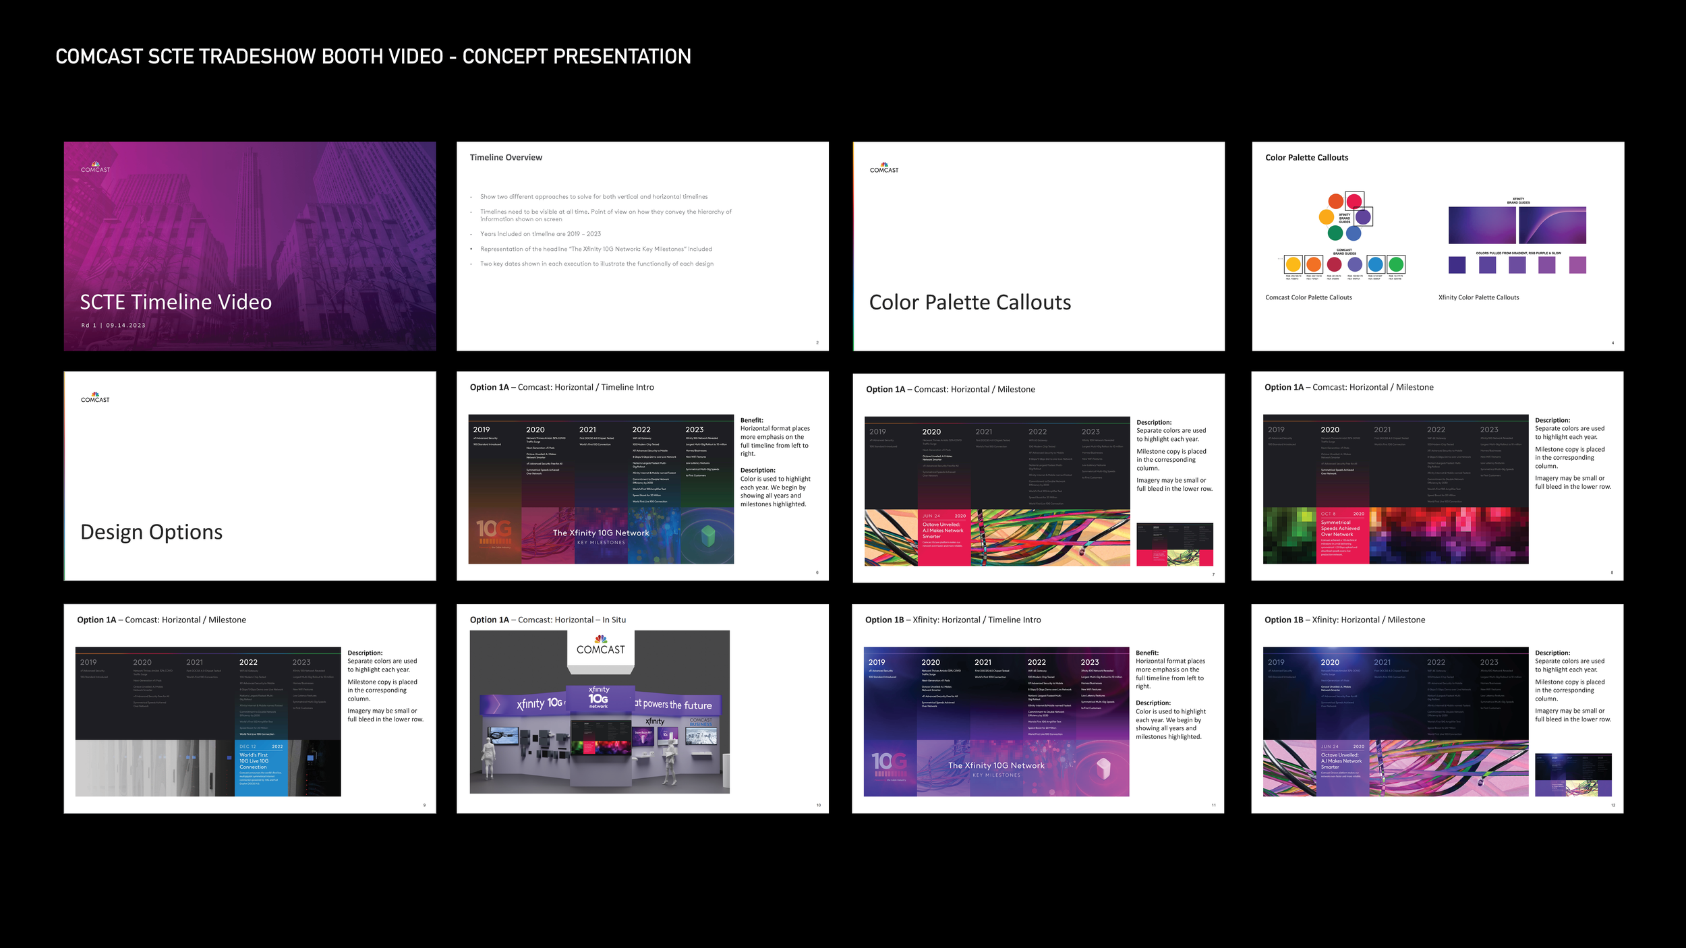
Task: Select boxed purple circle in Xfinity Brand Guides ring
Action: coord(1363,217)
